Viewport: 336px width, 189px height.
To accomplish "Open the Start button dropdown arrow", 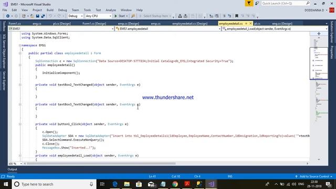I will [x=127, y=16].
